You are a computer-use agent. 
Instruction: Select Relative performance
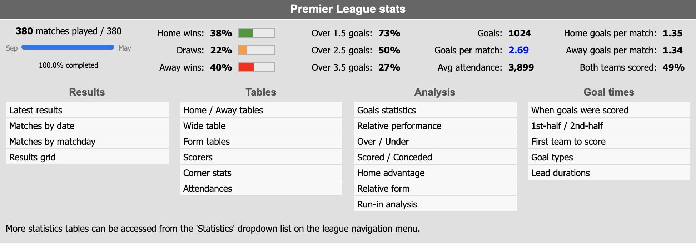tap(435, 125)
